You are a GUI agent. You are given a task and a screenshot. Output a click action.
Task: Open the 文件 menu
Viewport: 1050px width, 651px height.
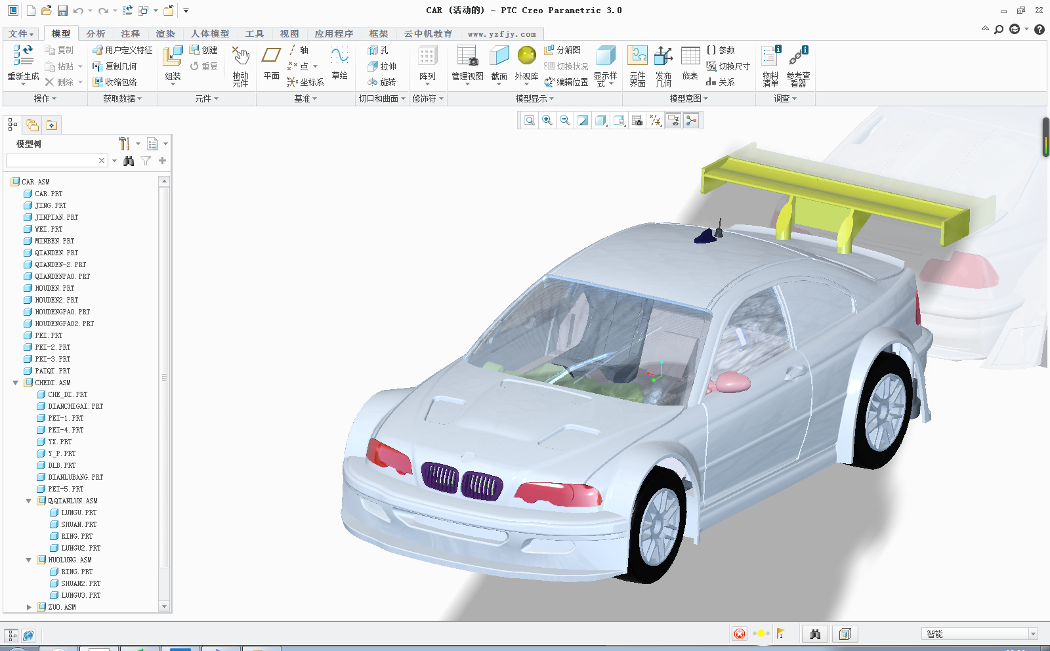(x=21, y=34)
